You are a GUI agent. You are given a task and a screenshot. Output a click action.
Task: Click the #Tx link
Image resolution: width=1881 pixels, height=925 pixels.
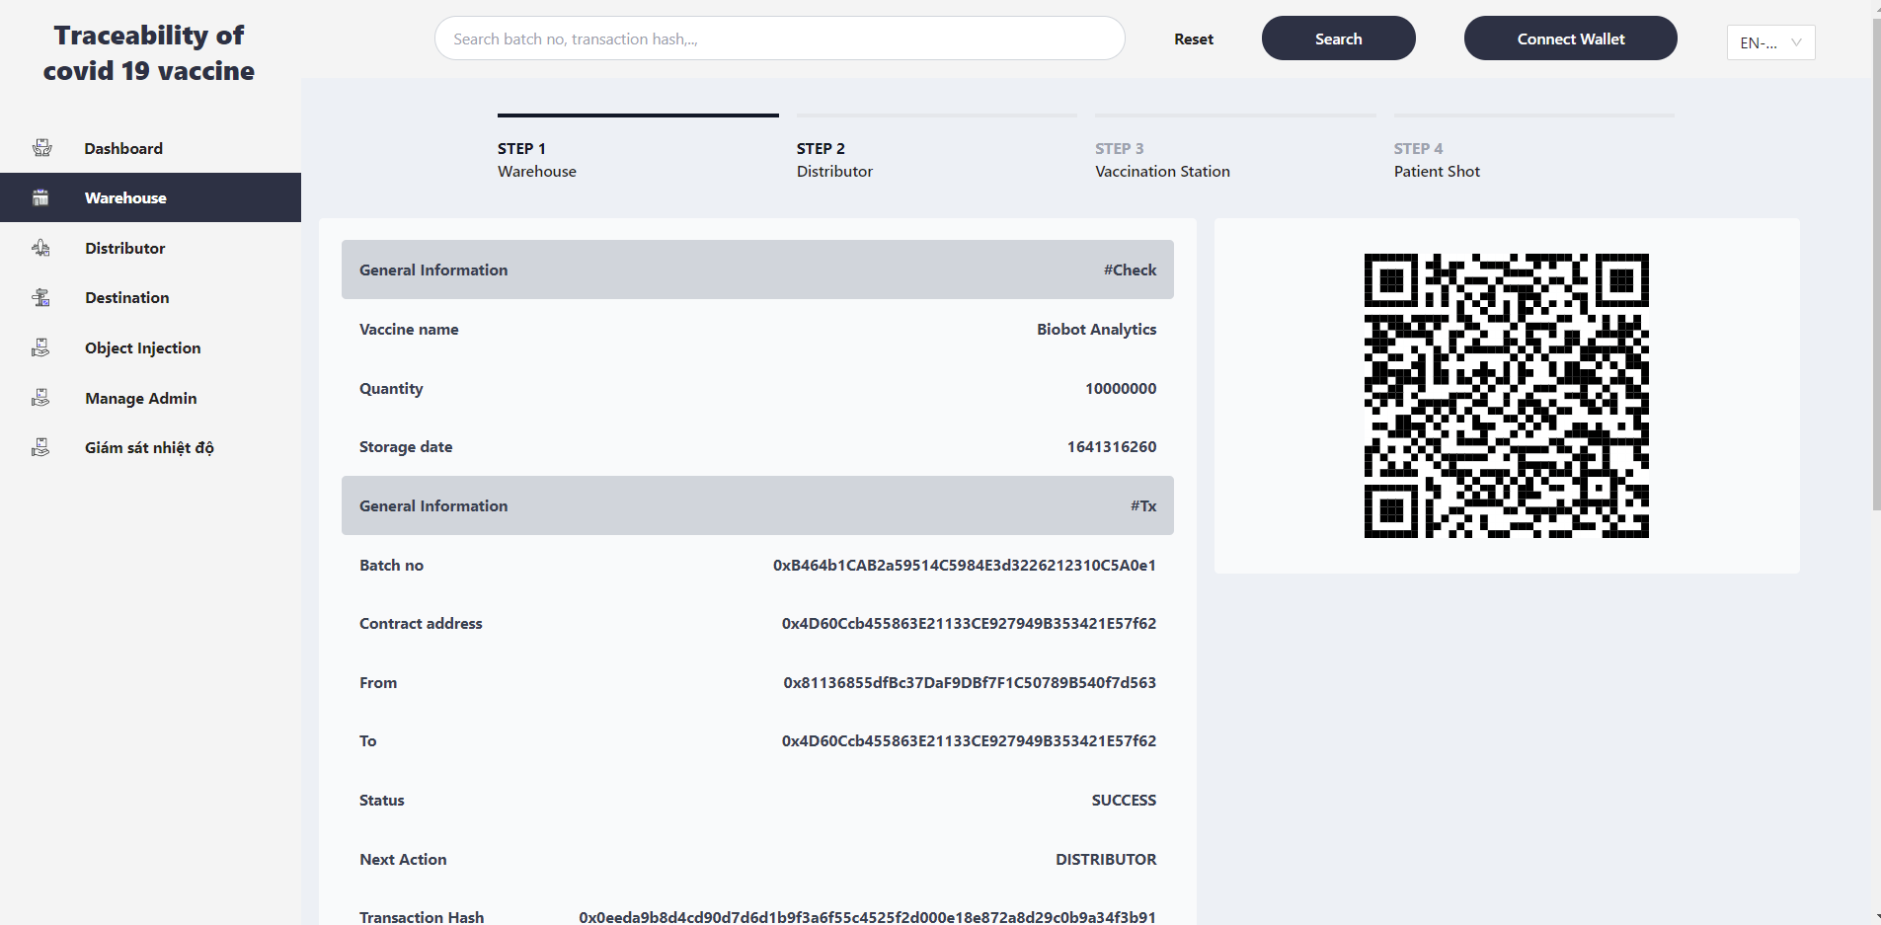1143,505
